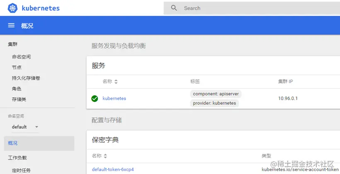
Task: Open the hamburger navigation menu
Action: pyautogui.click(x=11, y=25)
